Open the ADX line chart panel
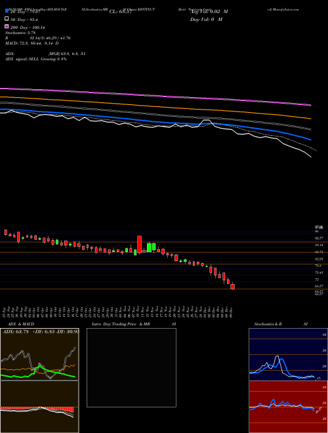The height and width of the screenshot is (433, 328). click(x=39, y=354)
